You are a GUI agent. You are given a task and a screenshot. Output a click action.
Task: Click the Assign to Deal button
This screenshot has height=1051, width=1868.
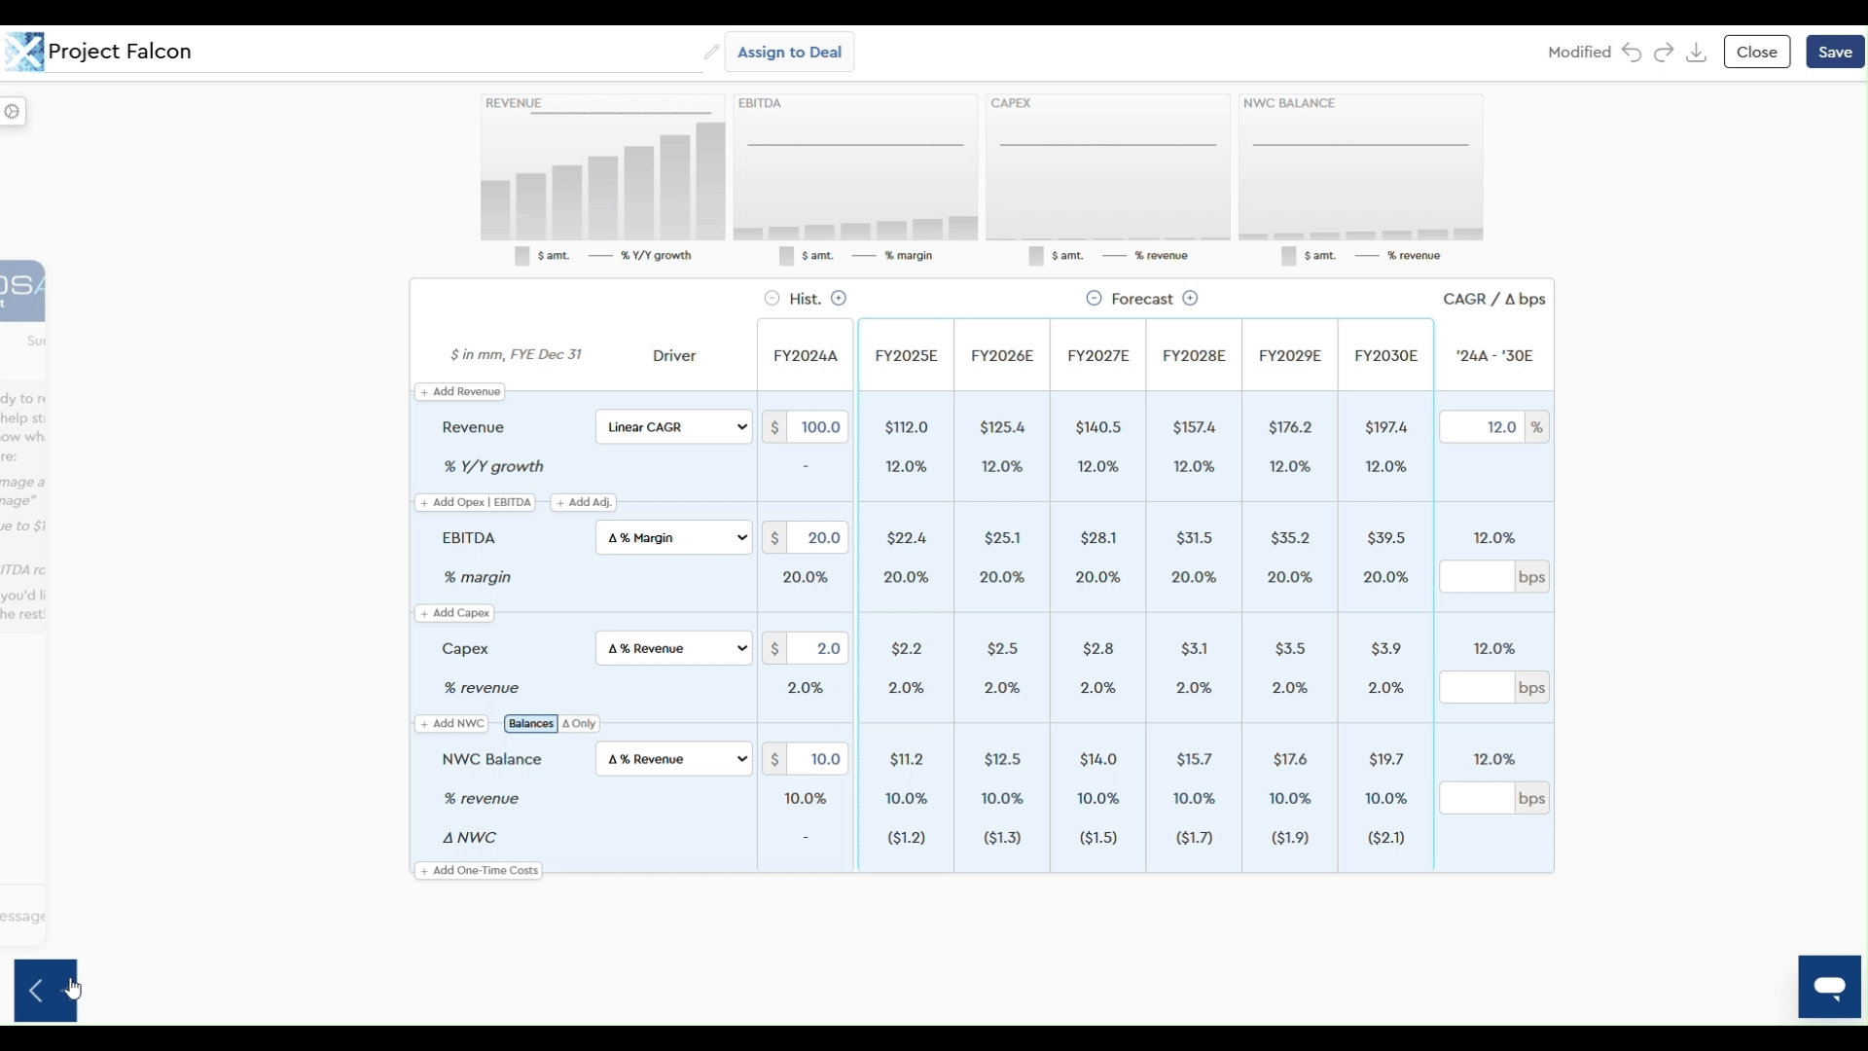[x=789, y=53]
